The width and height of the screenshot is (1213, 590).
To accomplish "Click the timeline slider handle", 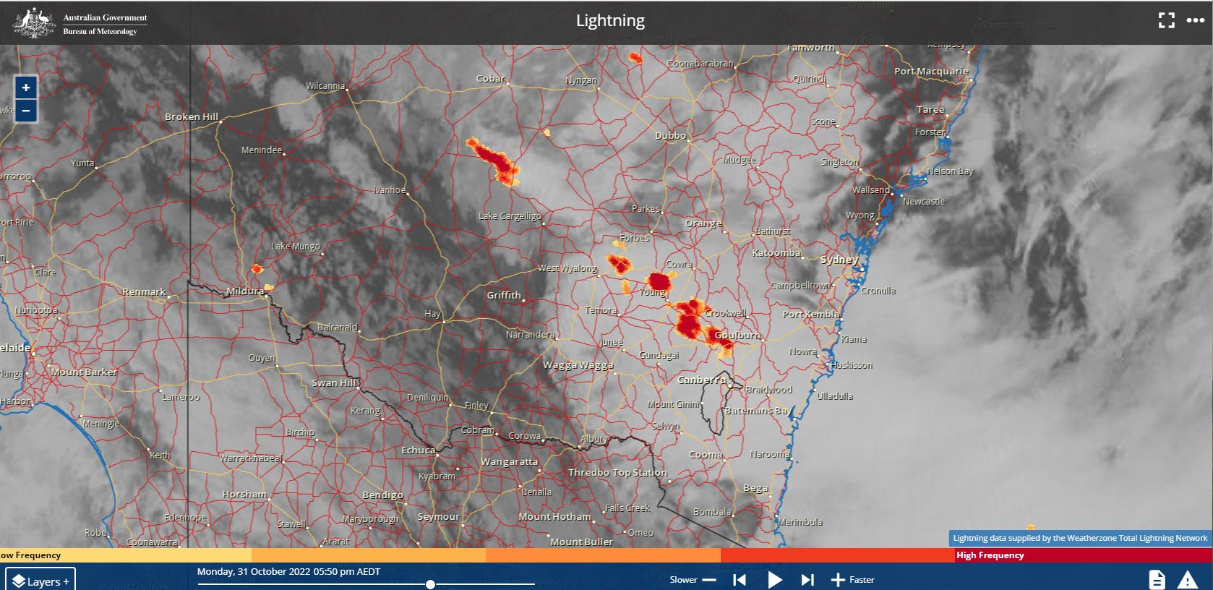I will [430, 583].
